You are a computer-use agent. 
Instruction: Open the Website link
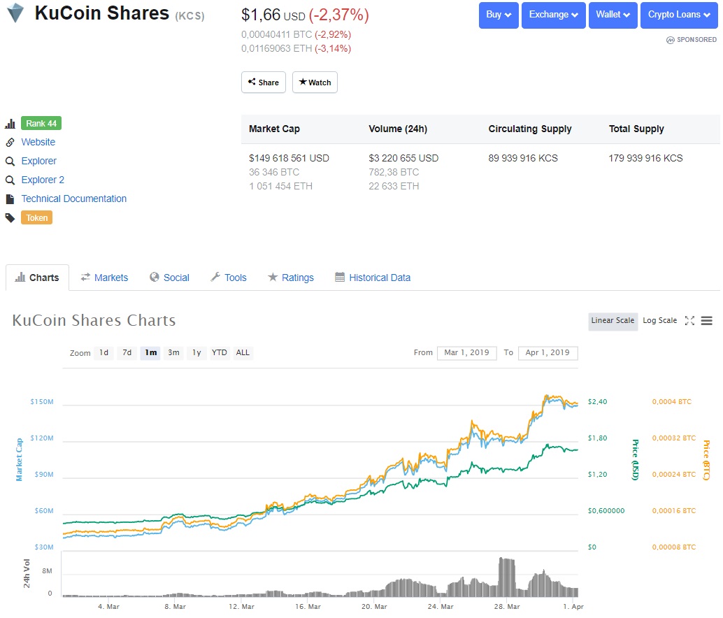[x=38, y=143]
